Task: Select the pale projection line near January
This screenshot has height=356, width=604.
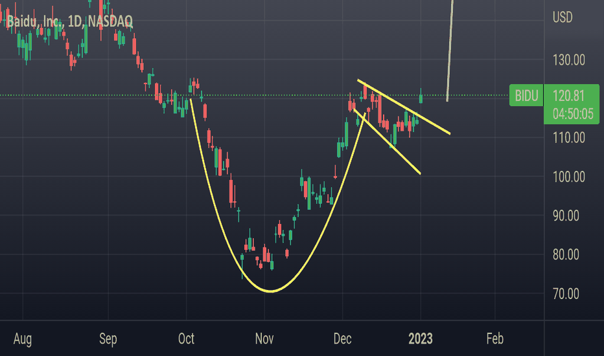Action: (450, 50)
